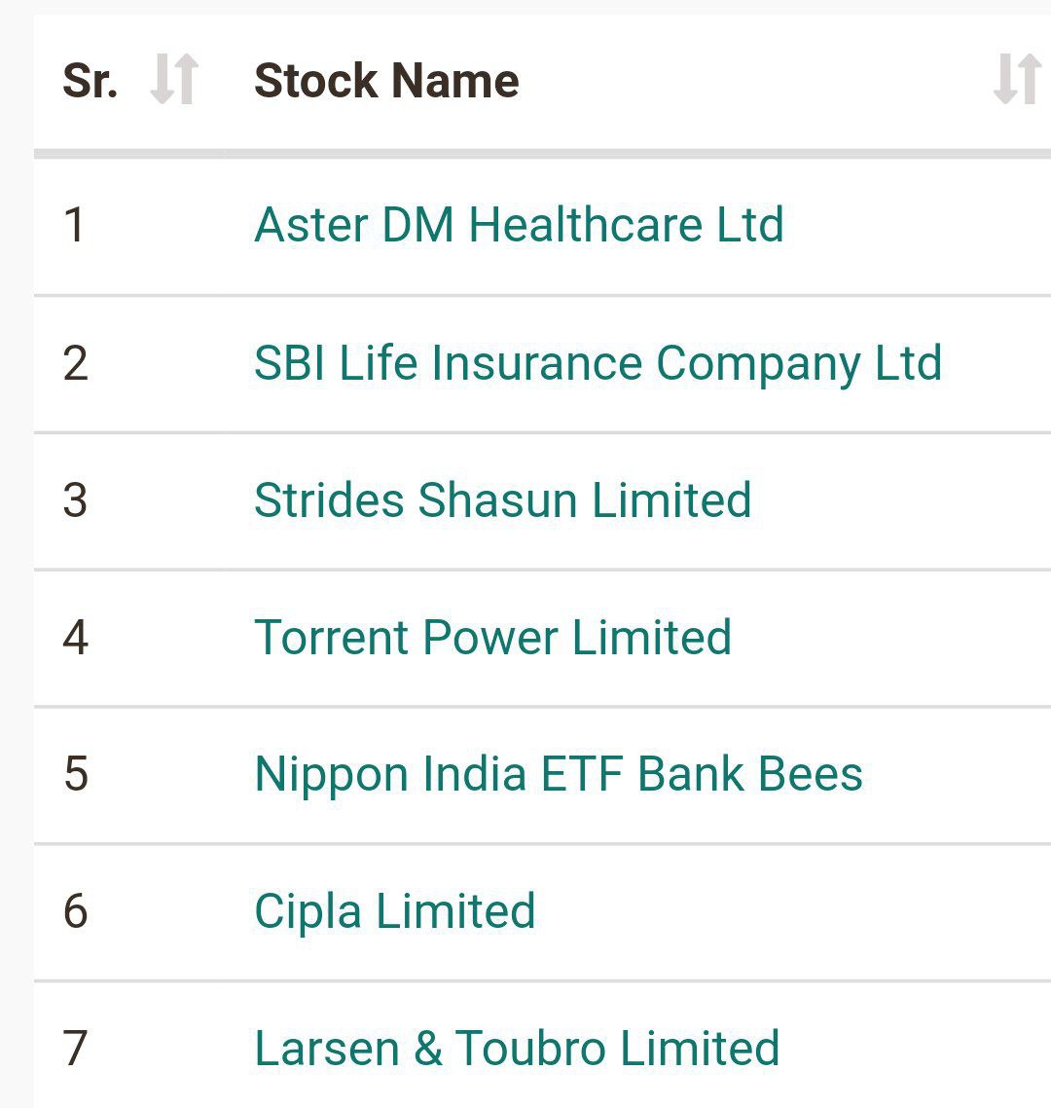Image resolution: width=1051 pixels, height=1108 pixels.
Task: Click the Stock Name column header label
Action: coord(386,80)
